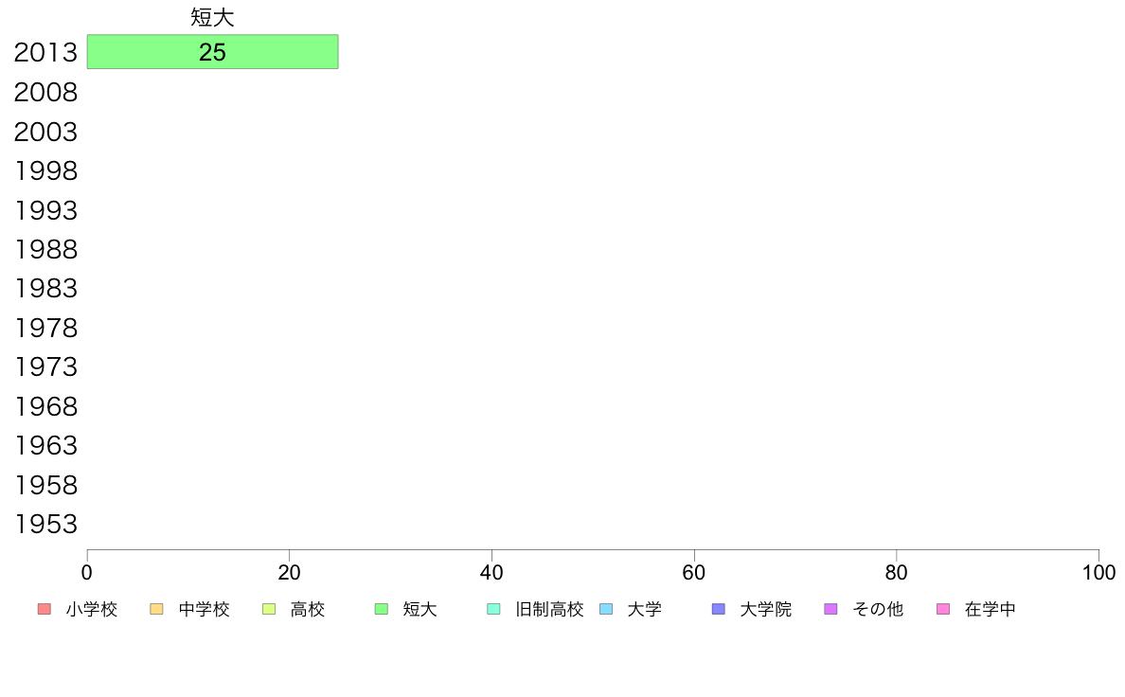The height and width of the screenshot is (697, 1125).
Task: Click the 大学院 legend text label
Action: pyautogui.click(x=765, y=610)
